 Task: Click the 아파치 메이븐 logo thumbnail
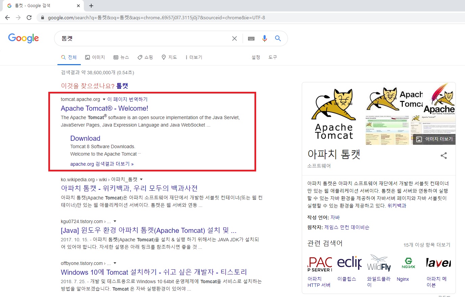[439, 264]
